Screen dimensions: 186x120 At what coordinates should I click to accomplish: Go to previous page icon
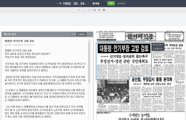pyautogui.click(x=83, y=10)
